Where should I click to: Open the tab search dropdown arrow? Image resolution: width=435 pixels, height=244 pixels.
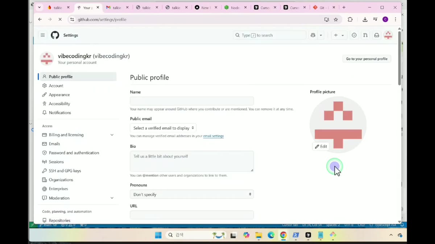(39, 8)
